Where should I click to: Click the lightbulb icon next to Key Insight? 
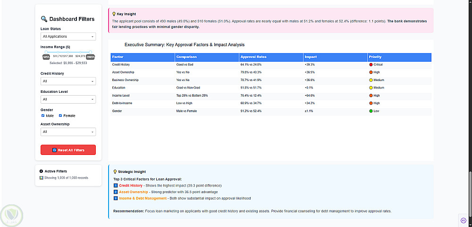click(x=114, y=14)
